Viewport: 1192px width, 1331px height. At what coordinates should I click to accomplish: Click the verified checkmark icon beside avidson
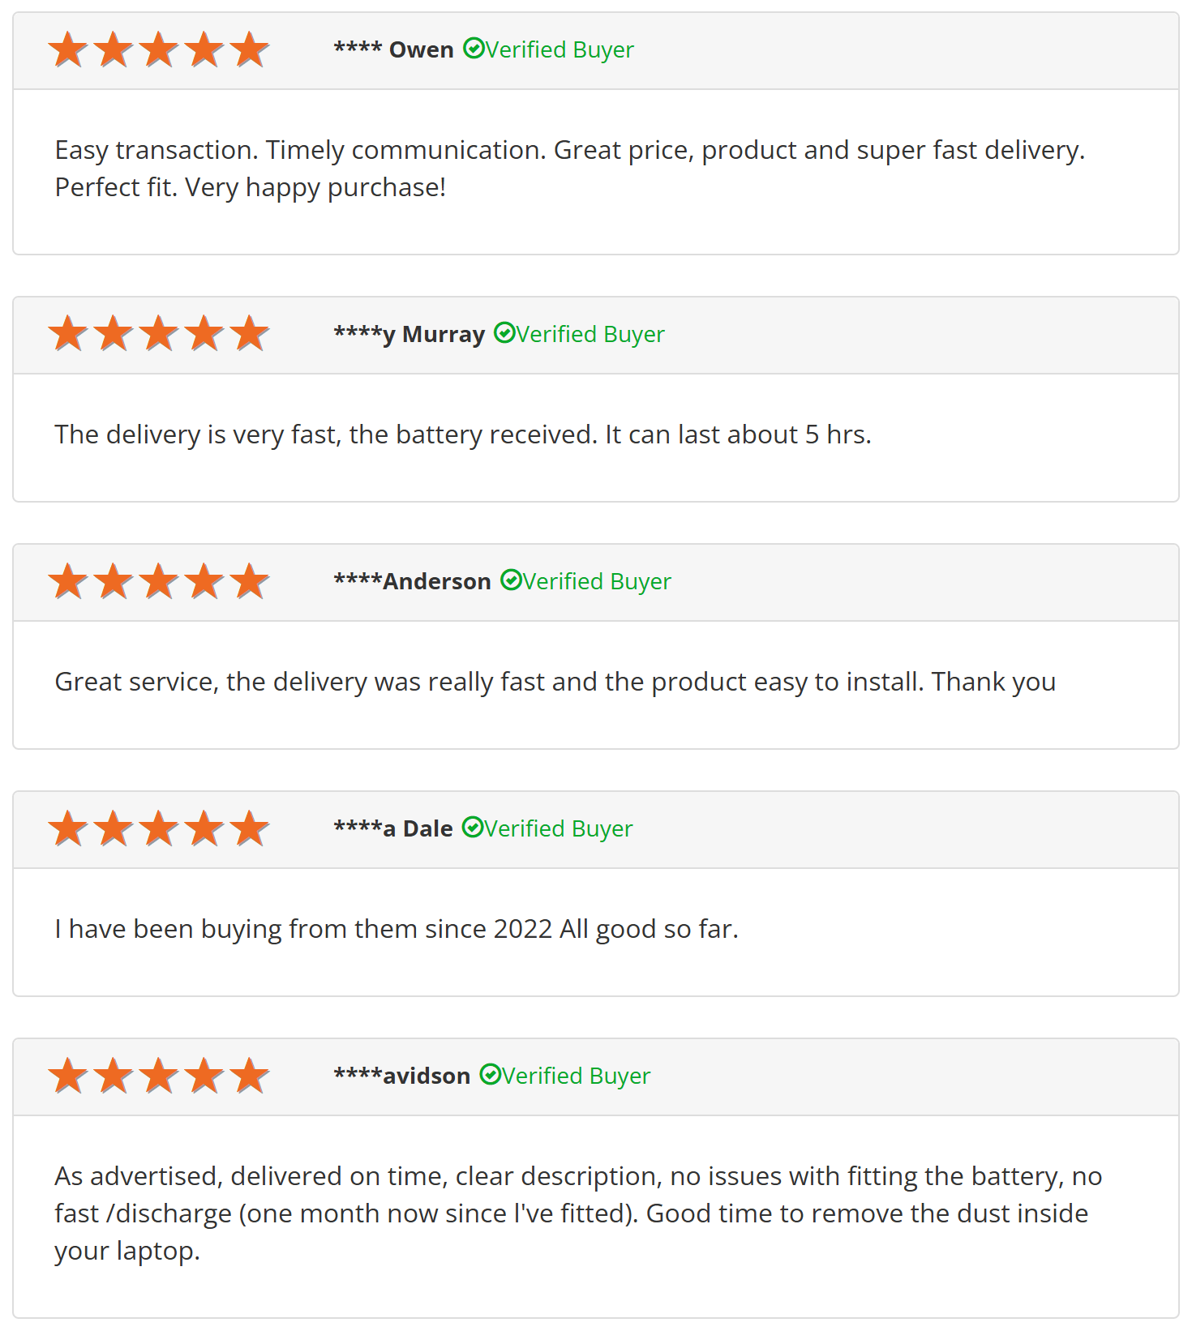[491, 1075]
